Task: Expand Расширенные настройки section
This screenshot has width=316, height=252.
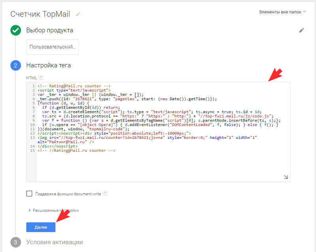Action: click(53, 210)
